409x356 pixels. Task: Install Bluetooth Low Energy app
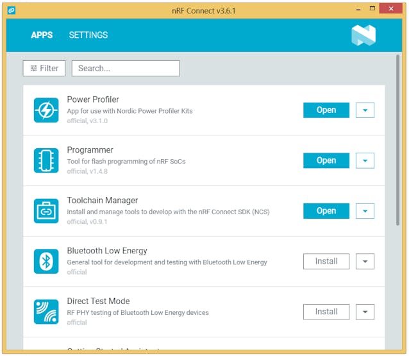pos(326,261)
